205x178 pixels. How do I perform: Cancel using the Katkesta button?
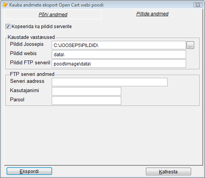tap(168, 171)
